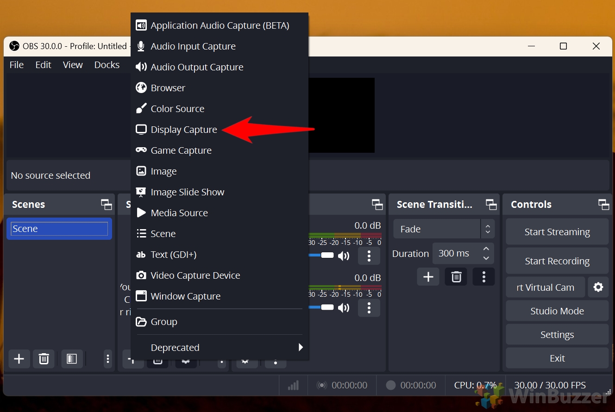Image resolution: width=615 pixels, height=412 pixels.
Task: Open scene filters icon in Scenes dock
Action: tap(72, 359)
